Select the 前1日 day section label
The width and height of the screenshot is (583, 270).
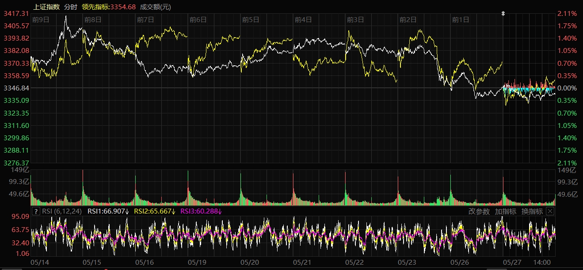pyautogui.click(x=461, y=19)
